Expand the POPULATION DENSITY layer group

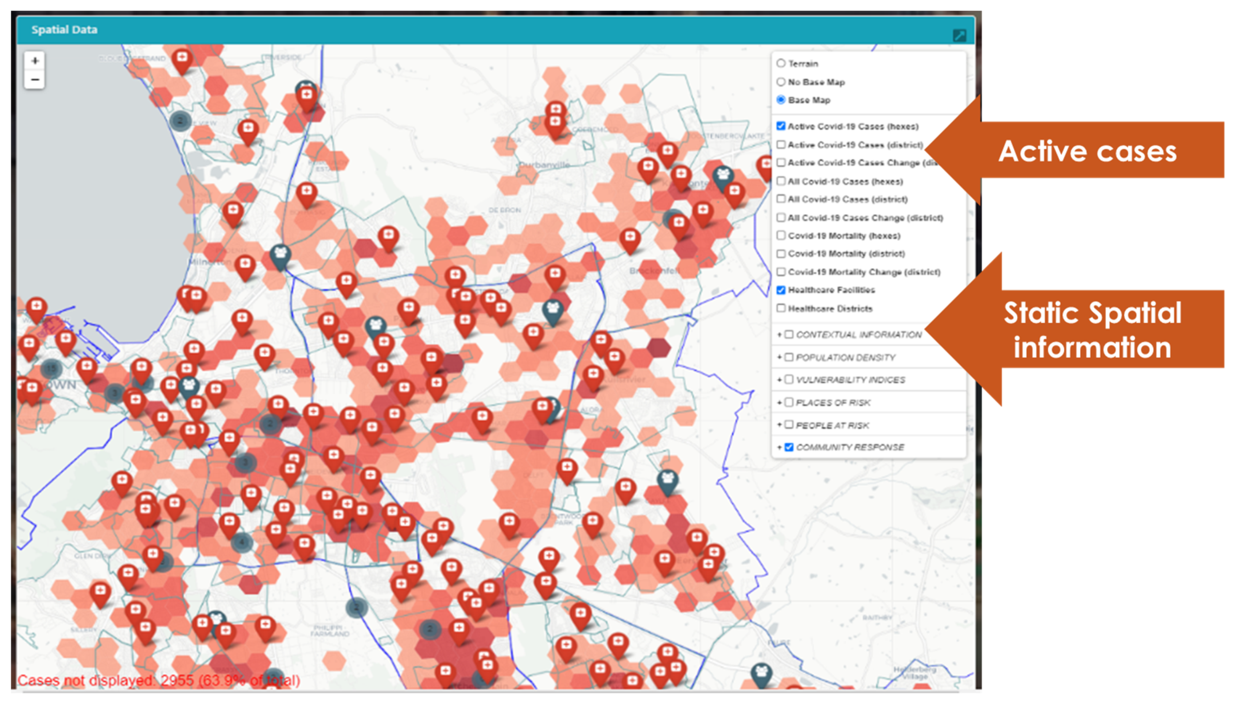click(x=779, y=357)
